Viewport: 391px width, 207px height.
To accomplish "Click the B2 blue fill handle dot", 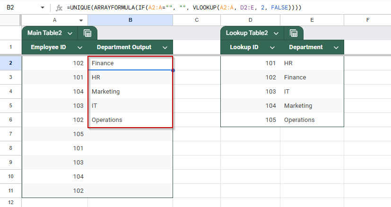I will tap(173, 70).
